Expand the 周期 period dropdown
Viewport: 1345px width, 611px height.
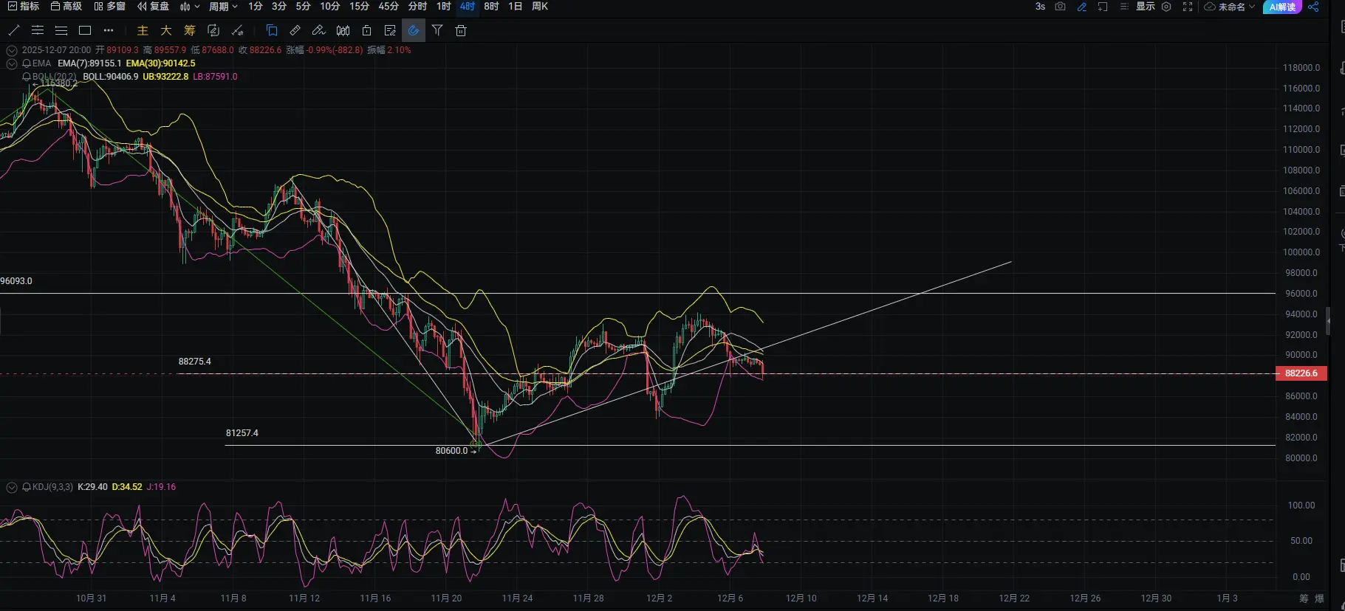pos(223,7)
